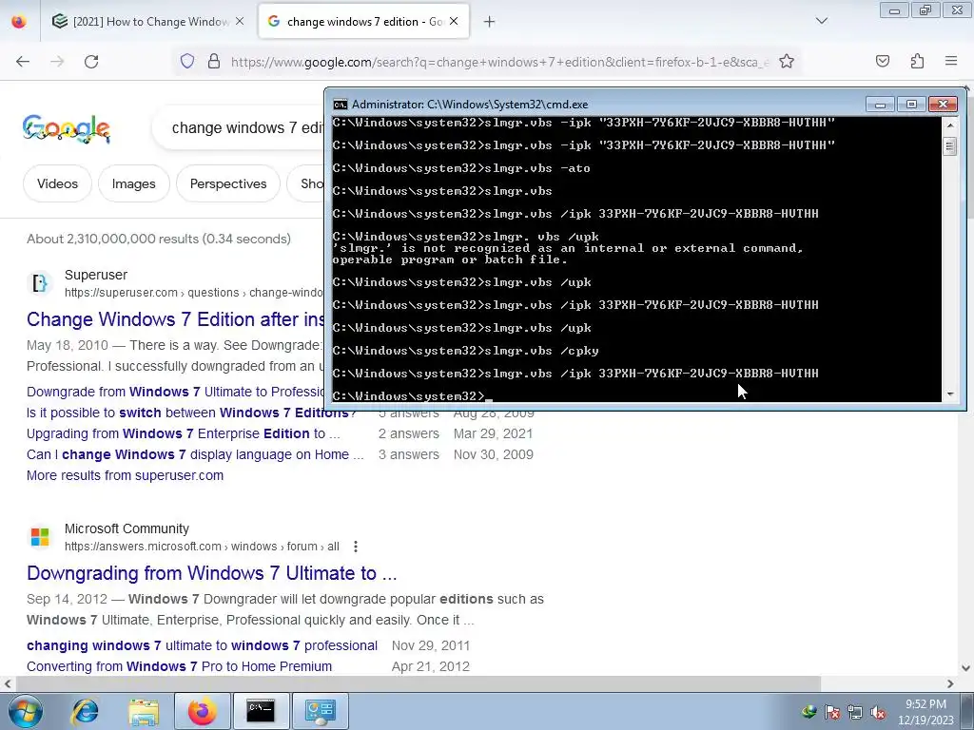The image size is (974, 730).
Task: Open the Extensions puzzle icon
Action: tap(917, 61)
